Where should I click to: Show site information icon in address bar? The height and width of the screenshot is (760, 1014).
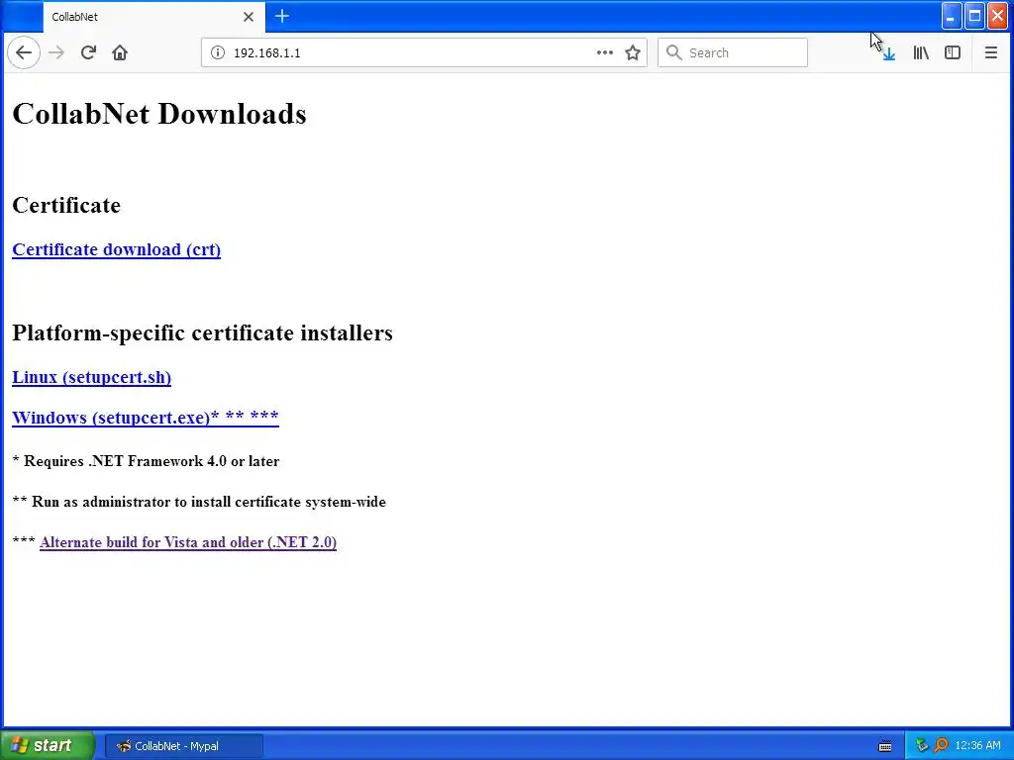[x=218, y=52]
